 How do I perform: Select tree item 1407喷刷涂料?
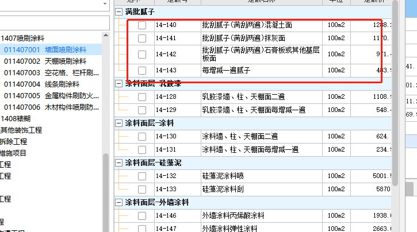pyautogui.click(x=22, y=38)
